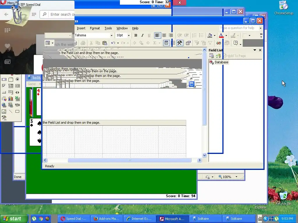The height and width of the screenshot is (223, 298).
Task: Click the colorful Hyperlink chain icon
Action: pyautogui.click(x=219, y=43)
